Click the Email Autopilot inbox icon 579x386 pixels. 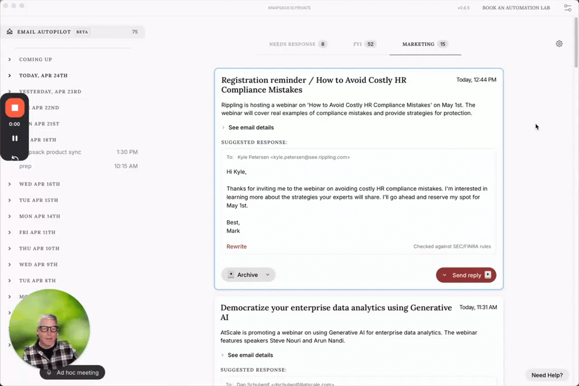click(x=10, y=32)
